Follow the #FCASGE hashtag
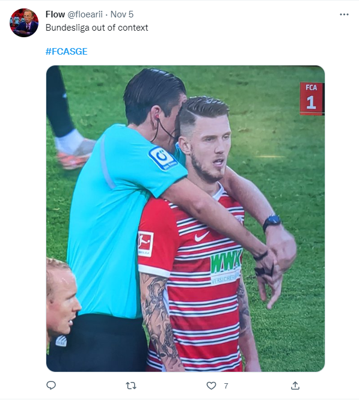Screen dimensions: 359x400 click(66, 51)
